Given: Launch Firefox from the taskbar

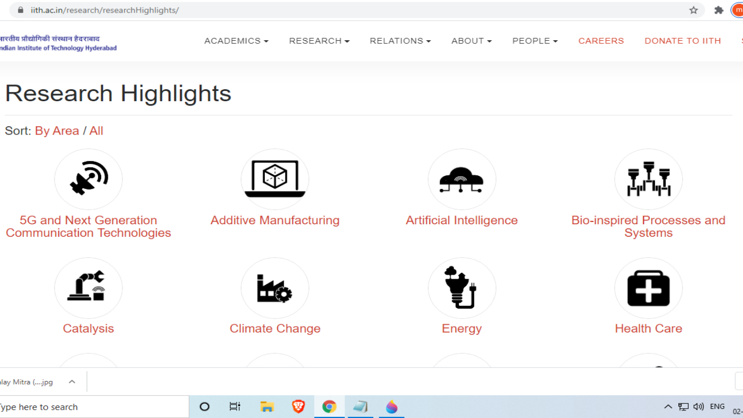Looking at the screenshot, I should point(391,407).
